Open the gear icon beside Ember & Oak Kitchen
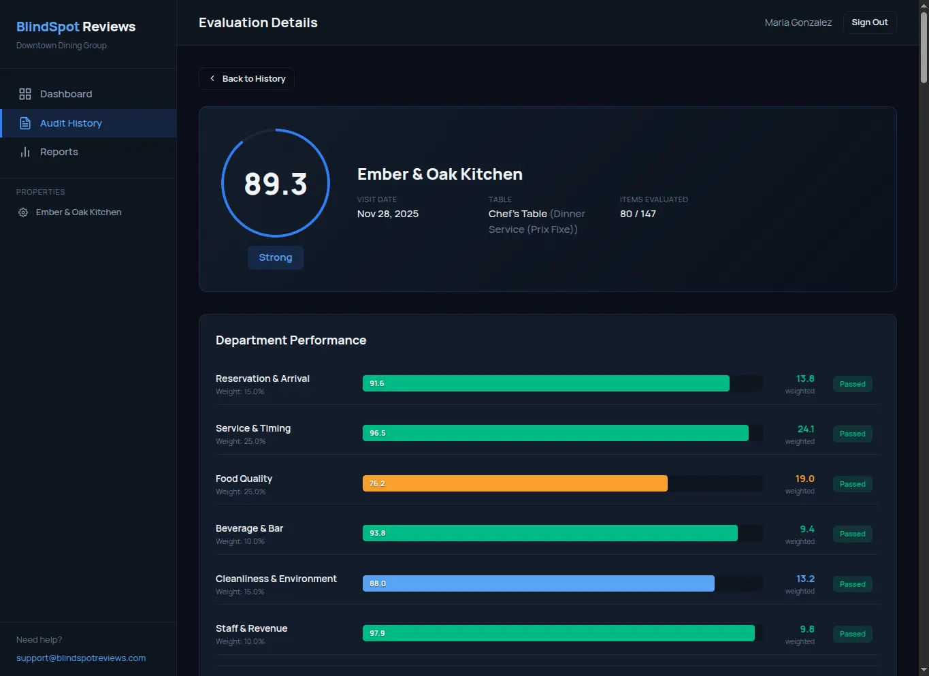Screen dimensions: 929x676 [x=22, y=212]
